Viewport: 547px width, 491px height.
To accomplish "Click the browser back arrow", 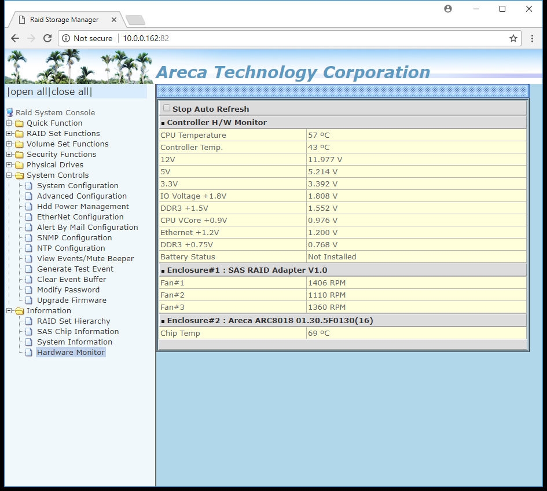I will click(x=15, y=38).
